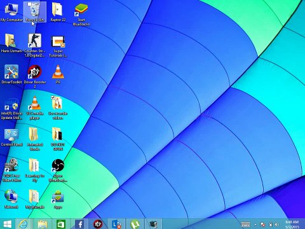Click the 'Control Panel' label text
Screen dimensions: 305x229
[x=11, y=144]
